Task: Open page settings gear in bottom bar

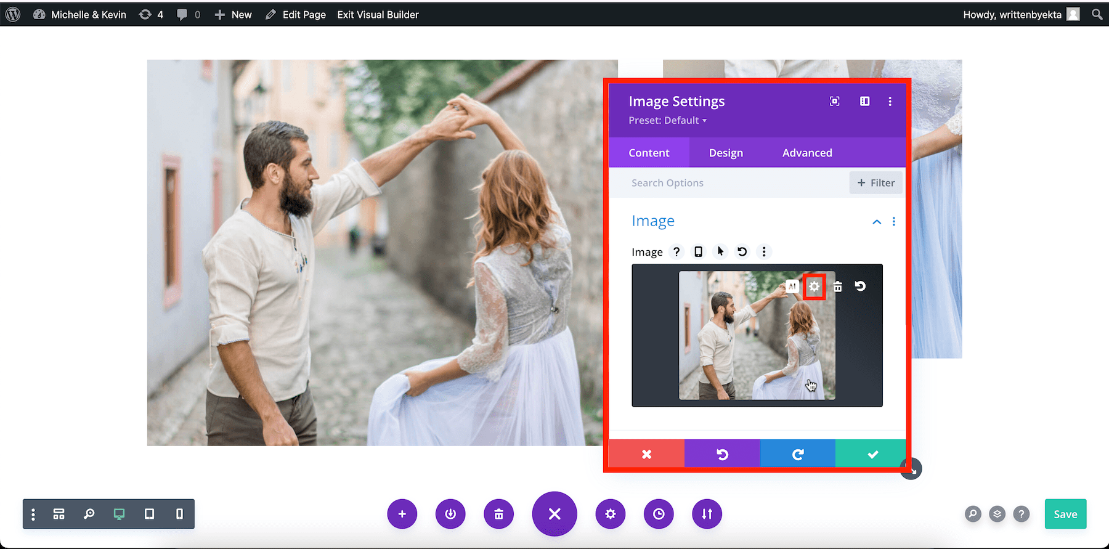Action: (x=611, y=514)
